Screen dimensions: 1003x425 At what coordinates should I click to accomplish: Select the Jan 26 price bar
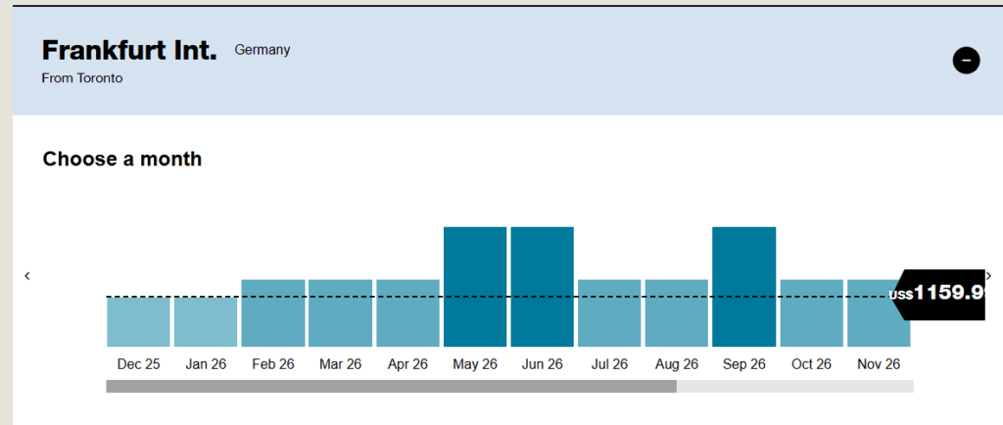pos(206,321)
